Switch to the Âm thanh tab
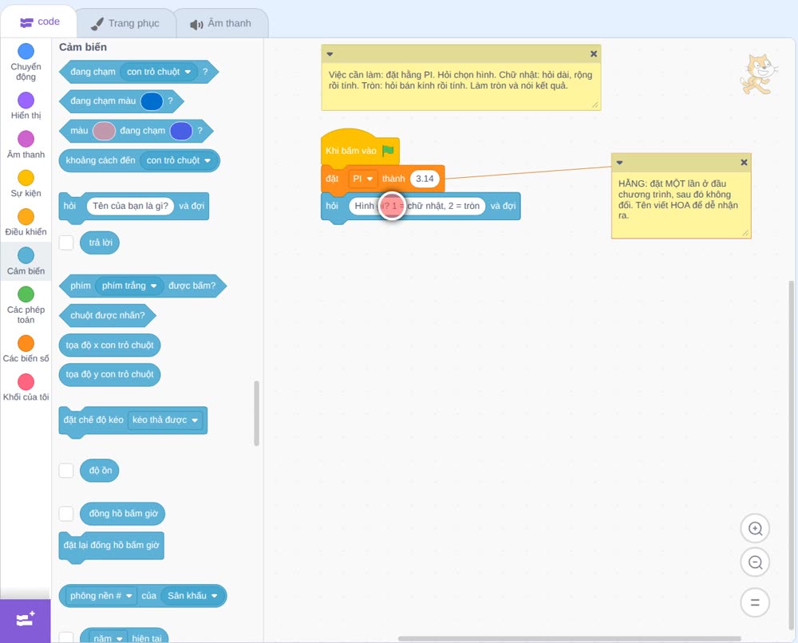Viewport: 798px width, 643px height. pos(221,23)
